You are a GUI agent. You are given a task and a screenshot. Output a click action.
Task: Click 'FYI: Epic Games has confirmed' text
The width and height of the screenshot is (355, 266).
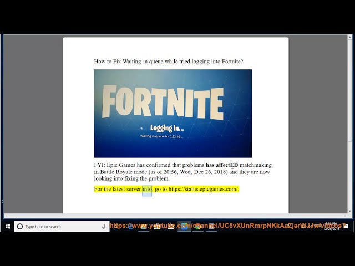[x=133, y=165]
